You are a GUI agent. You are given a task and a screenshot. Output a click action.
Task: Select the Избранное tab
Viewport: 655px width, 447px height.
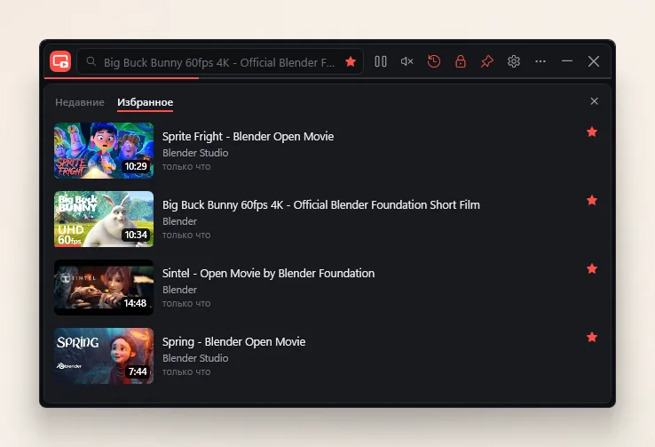[x=145, y=102]
